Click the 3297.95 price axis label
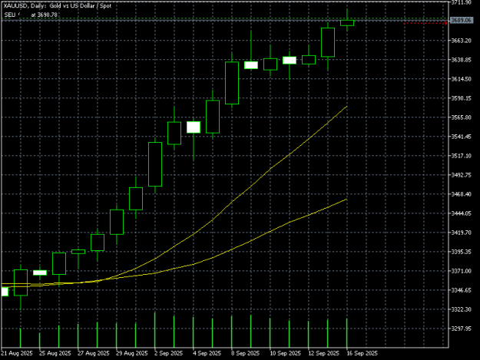The image size is (480, 360). [x=462, y=329]
